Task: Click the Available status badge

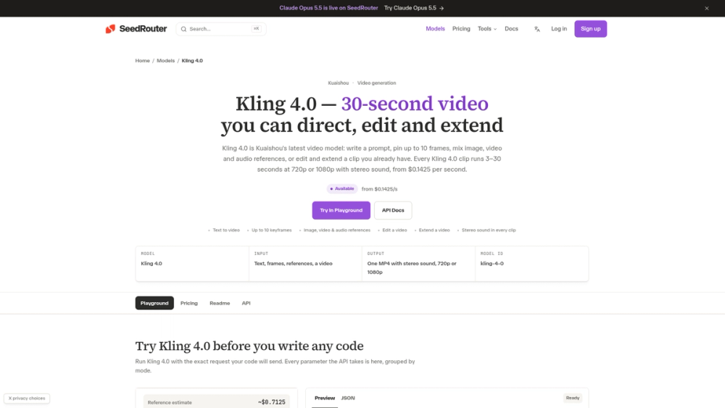Action: tap(341, 189)
